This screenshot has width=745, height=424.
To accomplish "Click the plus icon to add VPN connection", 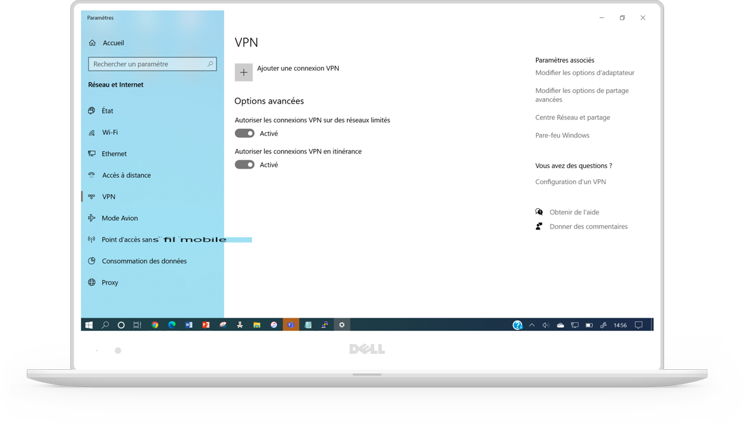I will 243,73.
